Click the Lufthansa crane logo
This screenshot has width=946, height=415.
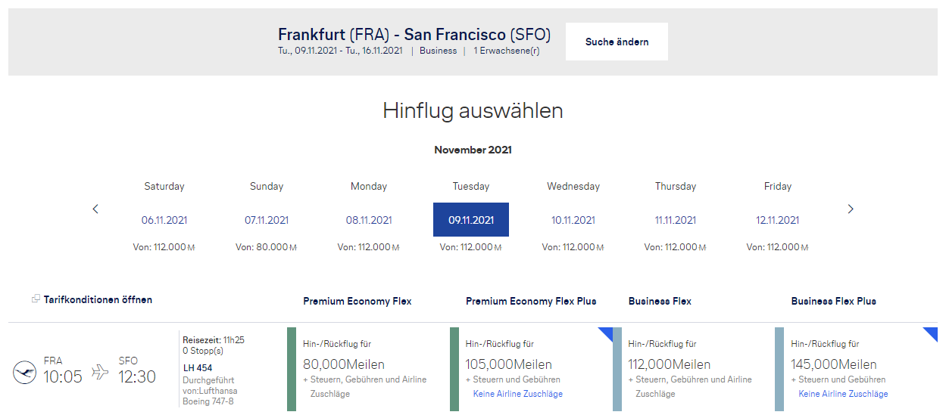pyautogui.click(x=25, y=373)
